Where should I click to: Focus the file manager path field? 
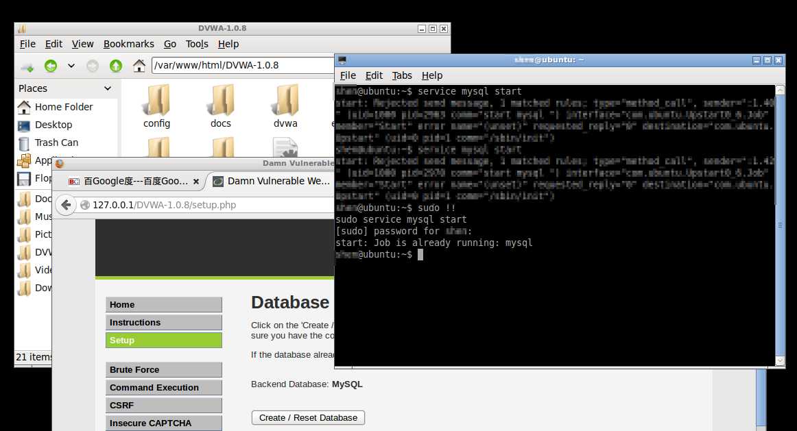243,66
